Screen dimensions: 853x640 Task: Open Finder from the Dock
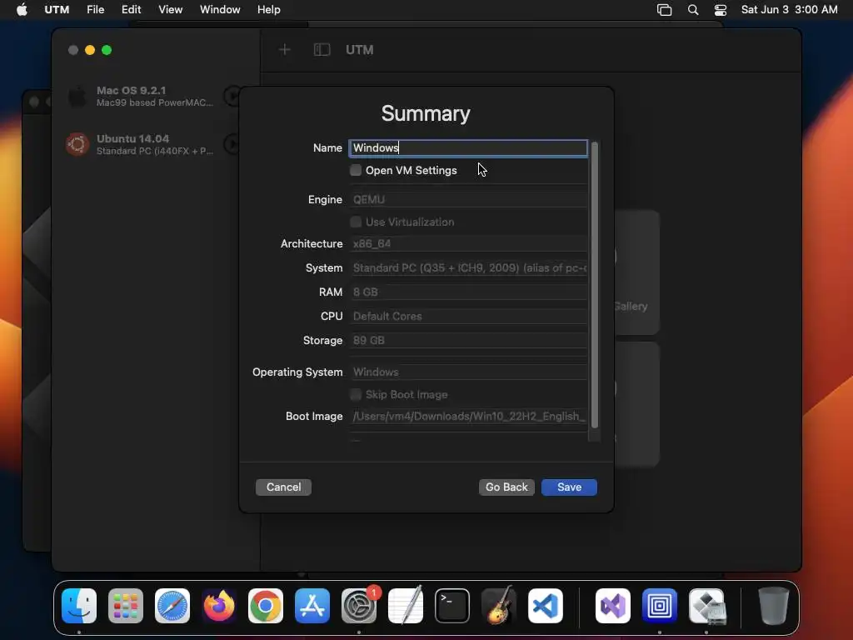79,605
